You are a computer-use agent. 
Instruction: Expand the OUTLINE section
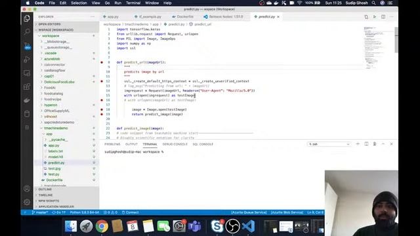tap(66, 189)
